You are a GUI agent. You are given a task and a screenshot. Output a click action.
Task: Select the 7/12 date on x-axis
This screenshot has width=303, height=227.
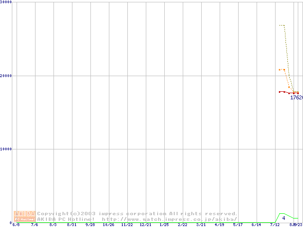275,225
